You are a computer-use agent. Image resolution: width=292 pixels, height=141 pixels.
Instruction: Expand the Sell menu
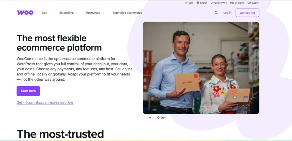46,13
